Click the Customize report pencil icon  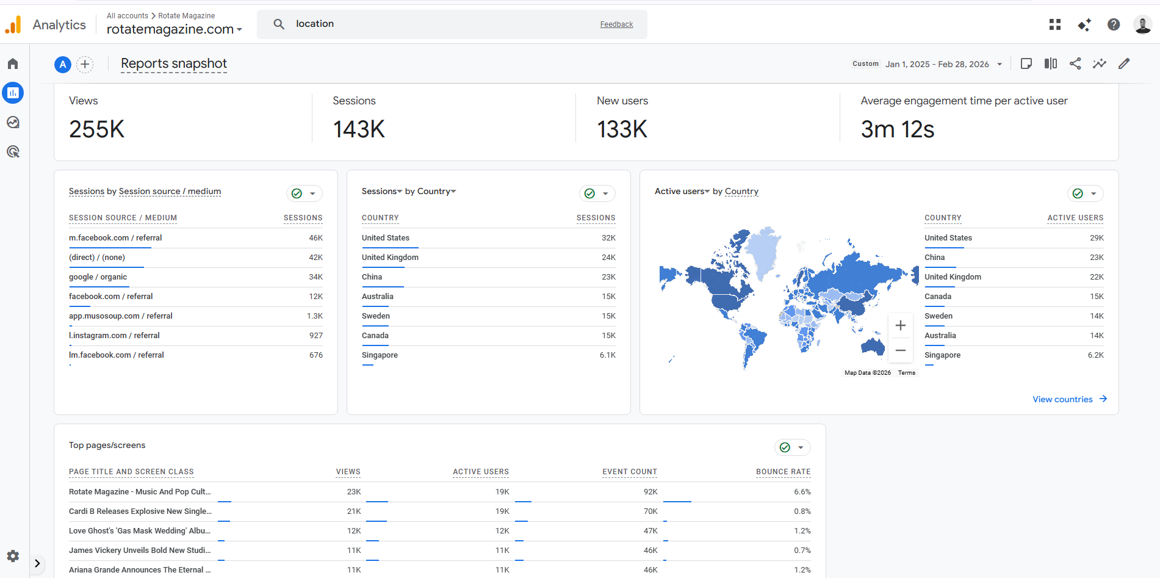pyautogui.click(x=1124, y=64)
